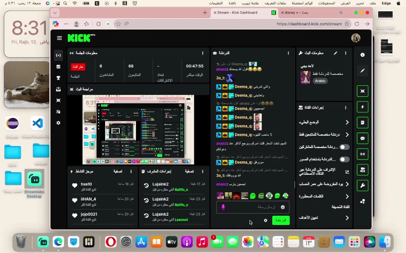Toggle the session info broadcast widget in the right rail
This screenshot has height=253, width=406.
click(x=363, y=154)
